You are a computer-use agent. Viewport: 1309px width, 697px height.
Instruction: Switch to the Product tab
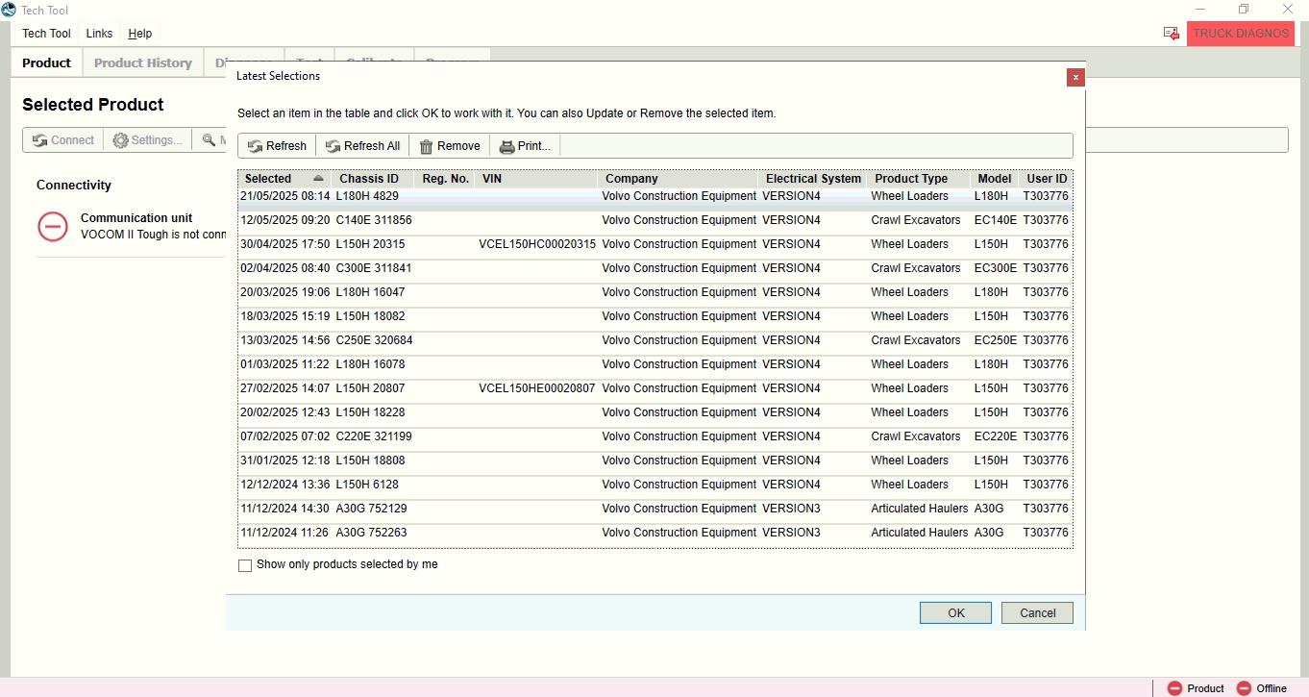[46, 62]
